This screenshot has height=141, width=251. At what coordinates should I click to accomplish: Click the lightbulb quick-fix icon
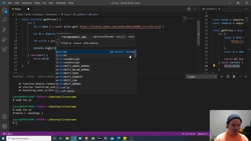coord(214,66)
